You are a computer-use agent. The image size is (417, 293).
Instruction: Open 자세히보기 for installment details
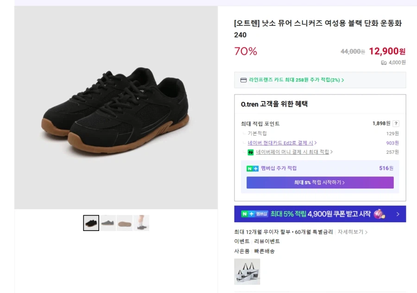coord(351,232)
